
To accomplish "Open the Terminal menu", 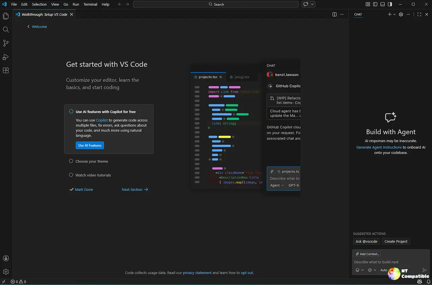I will (x=90, y=4).
